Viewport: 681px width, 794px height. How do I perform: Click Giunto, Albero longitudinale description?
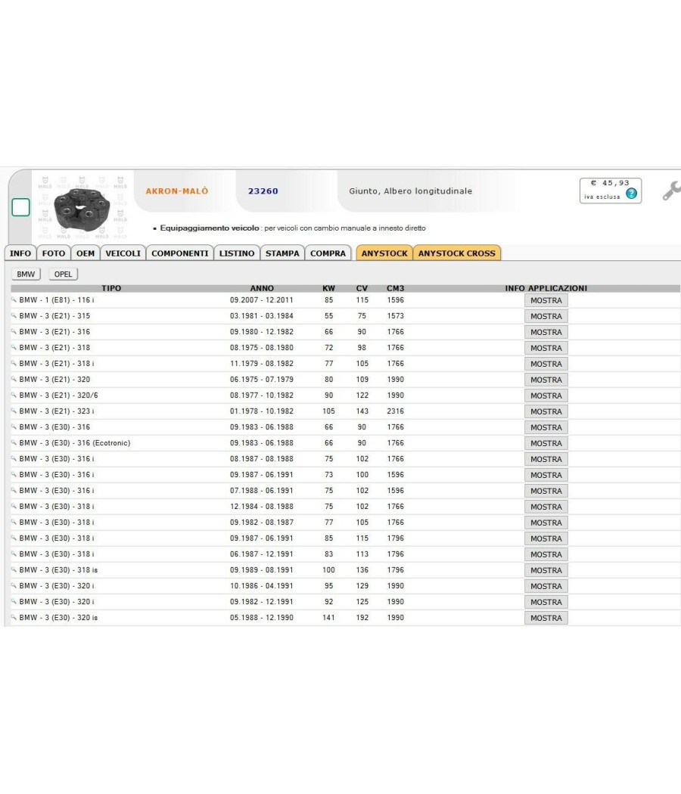click(410, 191)
